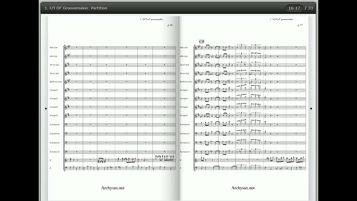Click the Archysax.net text on the left page
The width and height of the screenshot is (357, 201).
click(x=113, y=188)
